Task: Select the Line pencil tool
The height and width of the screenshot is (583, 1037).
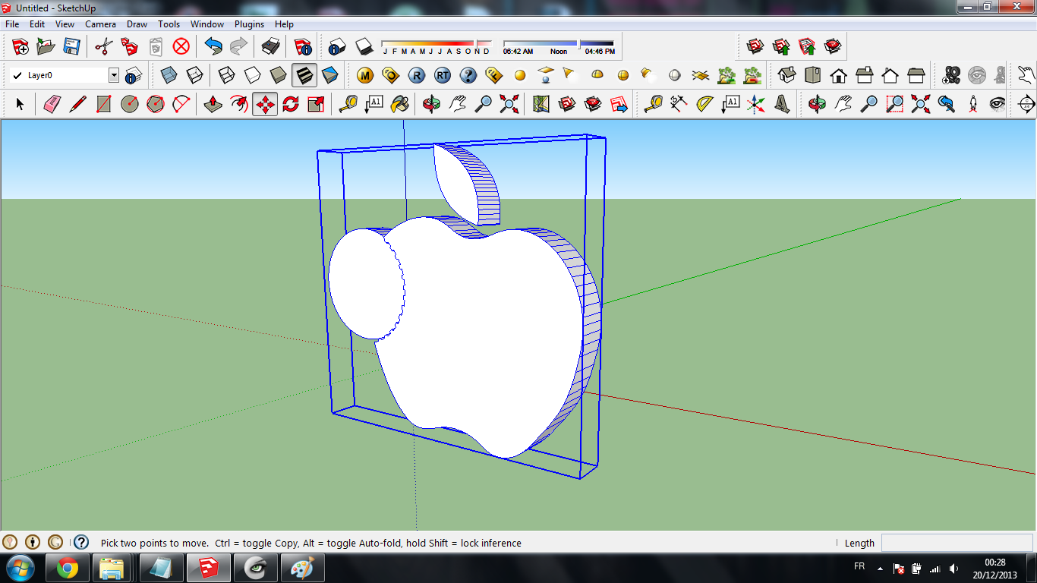Action: coord(77,104)
